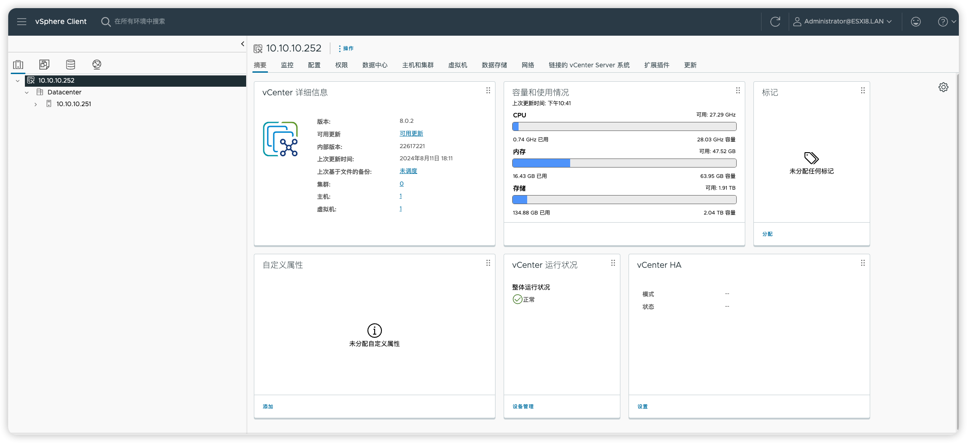Screen dimensions: 967x443
Task: Expand the 10.10.10.251 host node
Action: (x=36, y=104)
